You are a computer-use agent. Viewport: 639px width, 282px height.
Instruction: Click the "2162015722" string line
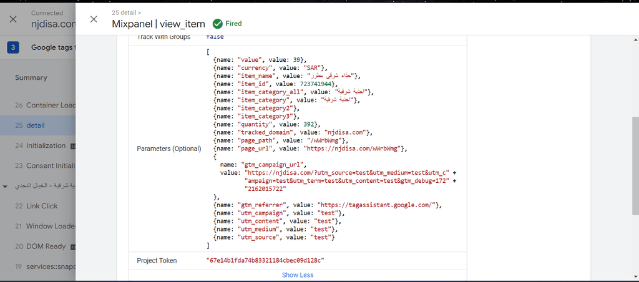click(x=265, y=189)
